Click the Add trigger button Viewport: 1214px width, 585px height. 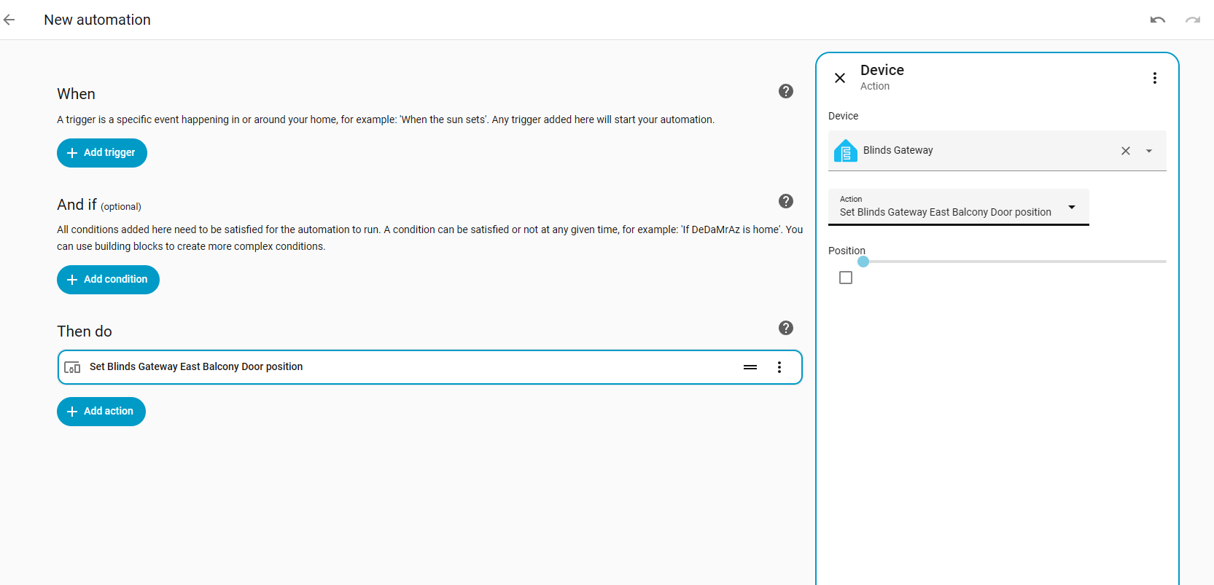click(x=102, y=153)
